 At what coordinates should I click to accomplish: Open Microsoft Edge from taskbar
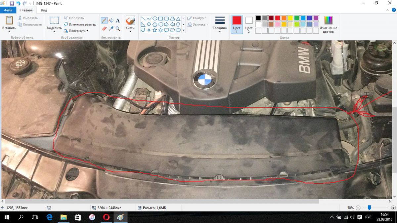tap(50, 217)
